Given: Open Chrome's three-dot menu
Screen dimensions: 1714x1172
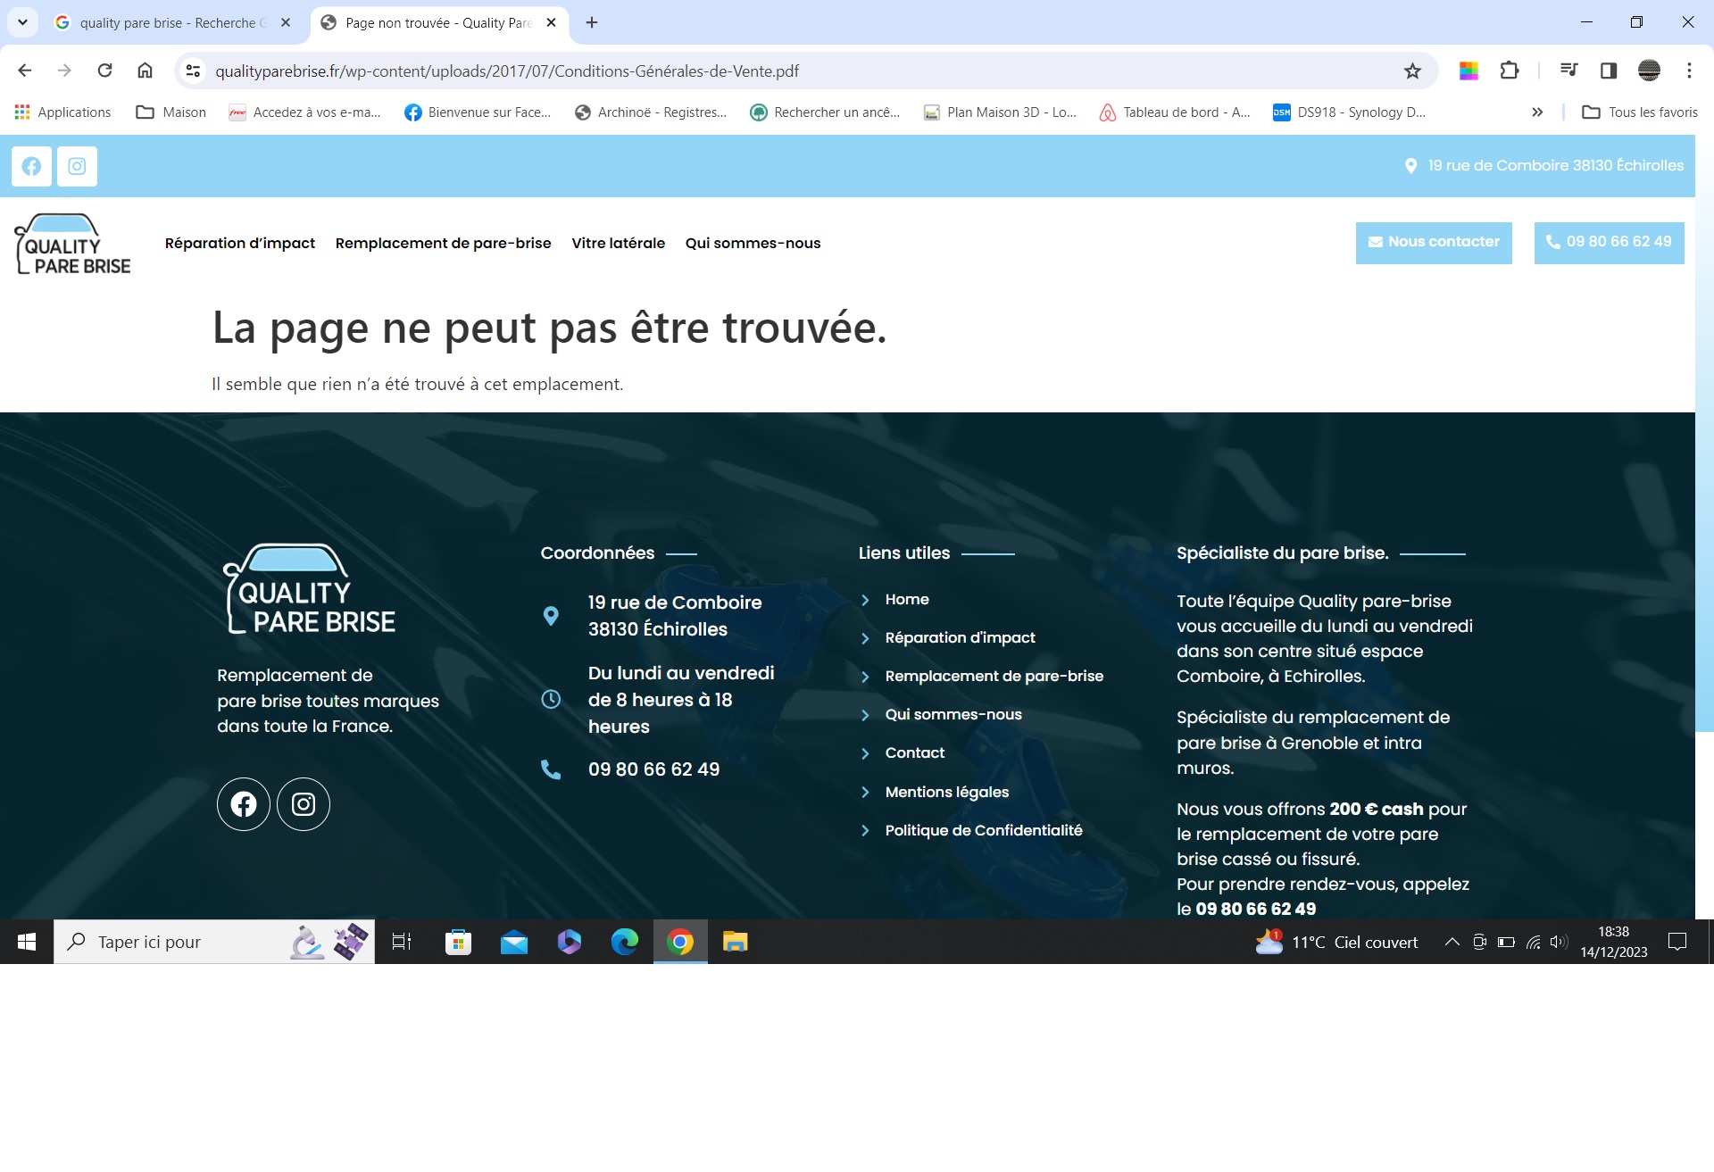Looking at the screenshot, I should coord(1689,71).
